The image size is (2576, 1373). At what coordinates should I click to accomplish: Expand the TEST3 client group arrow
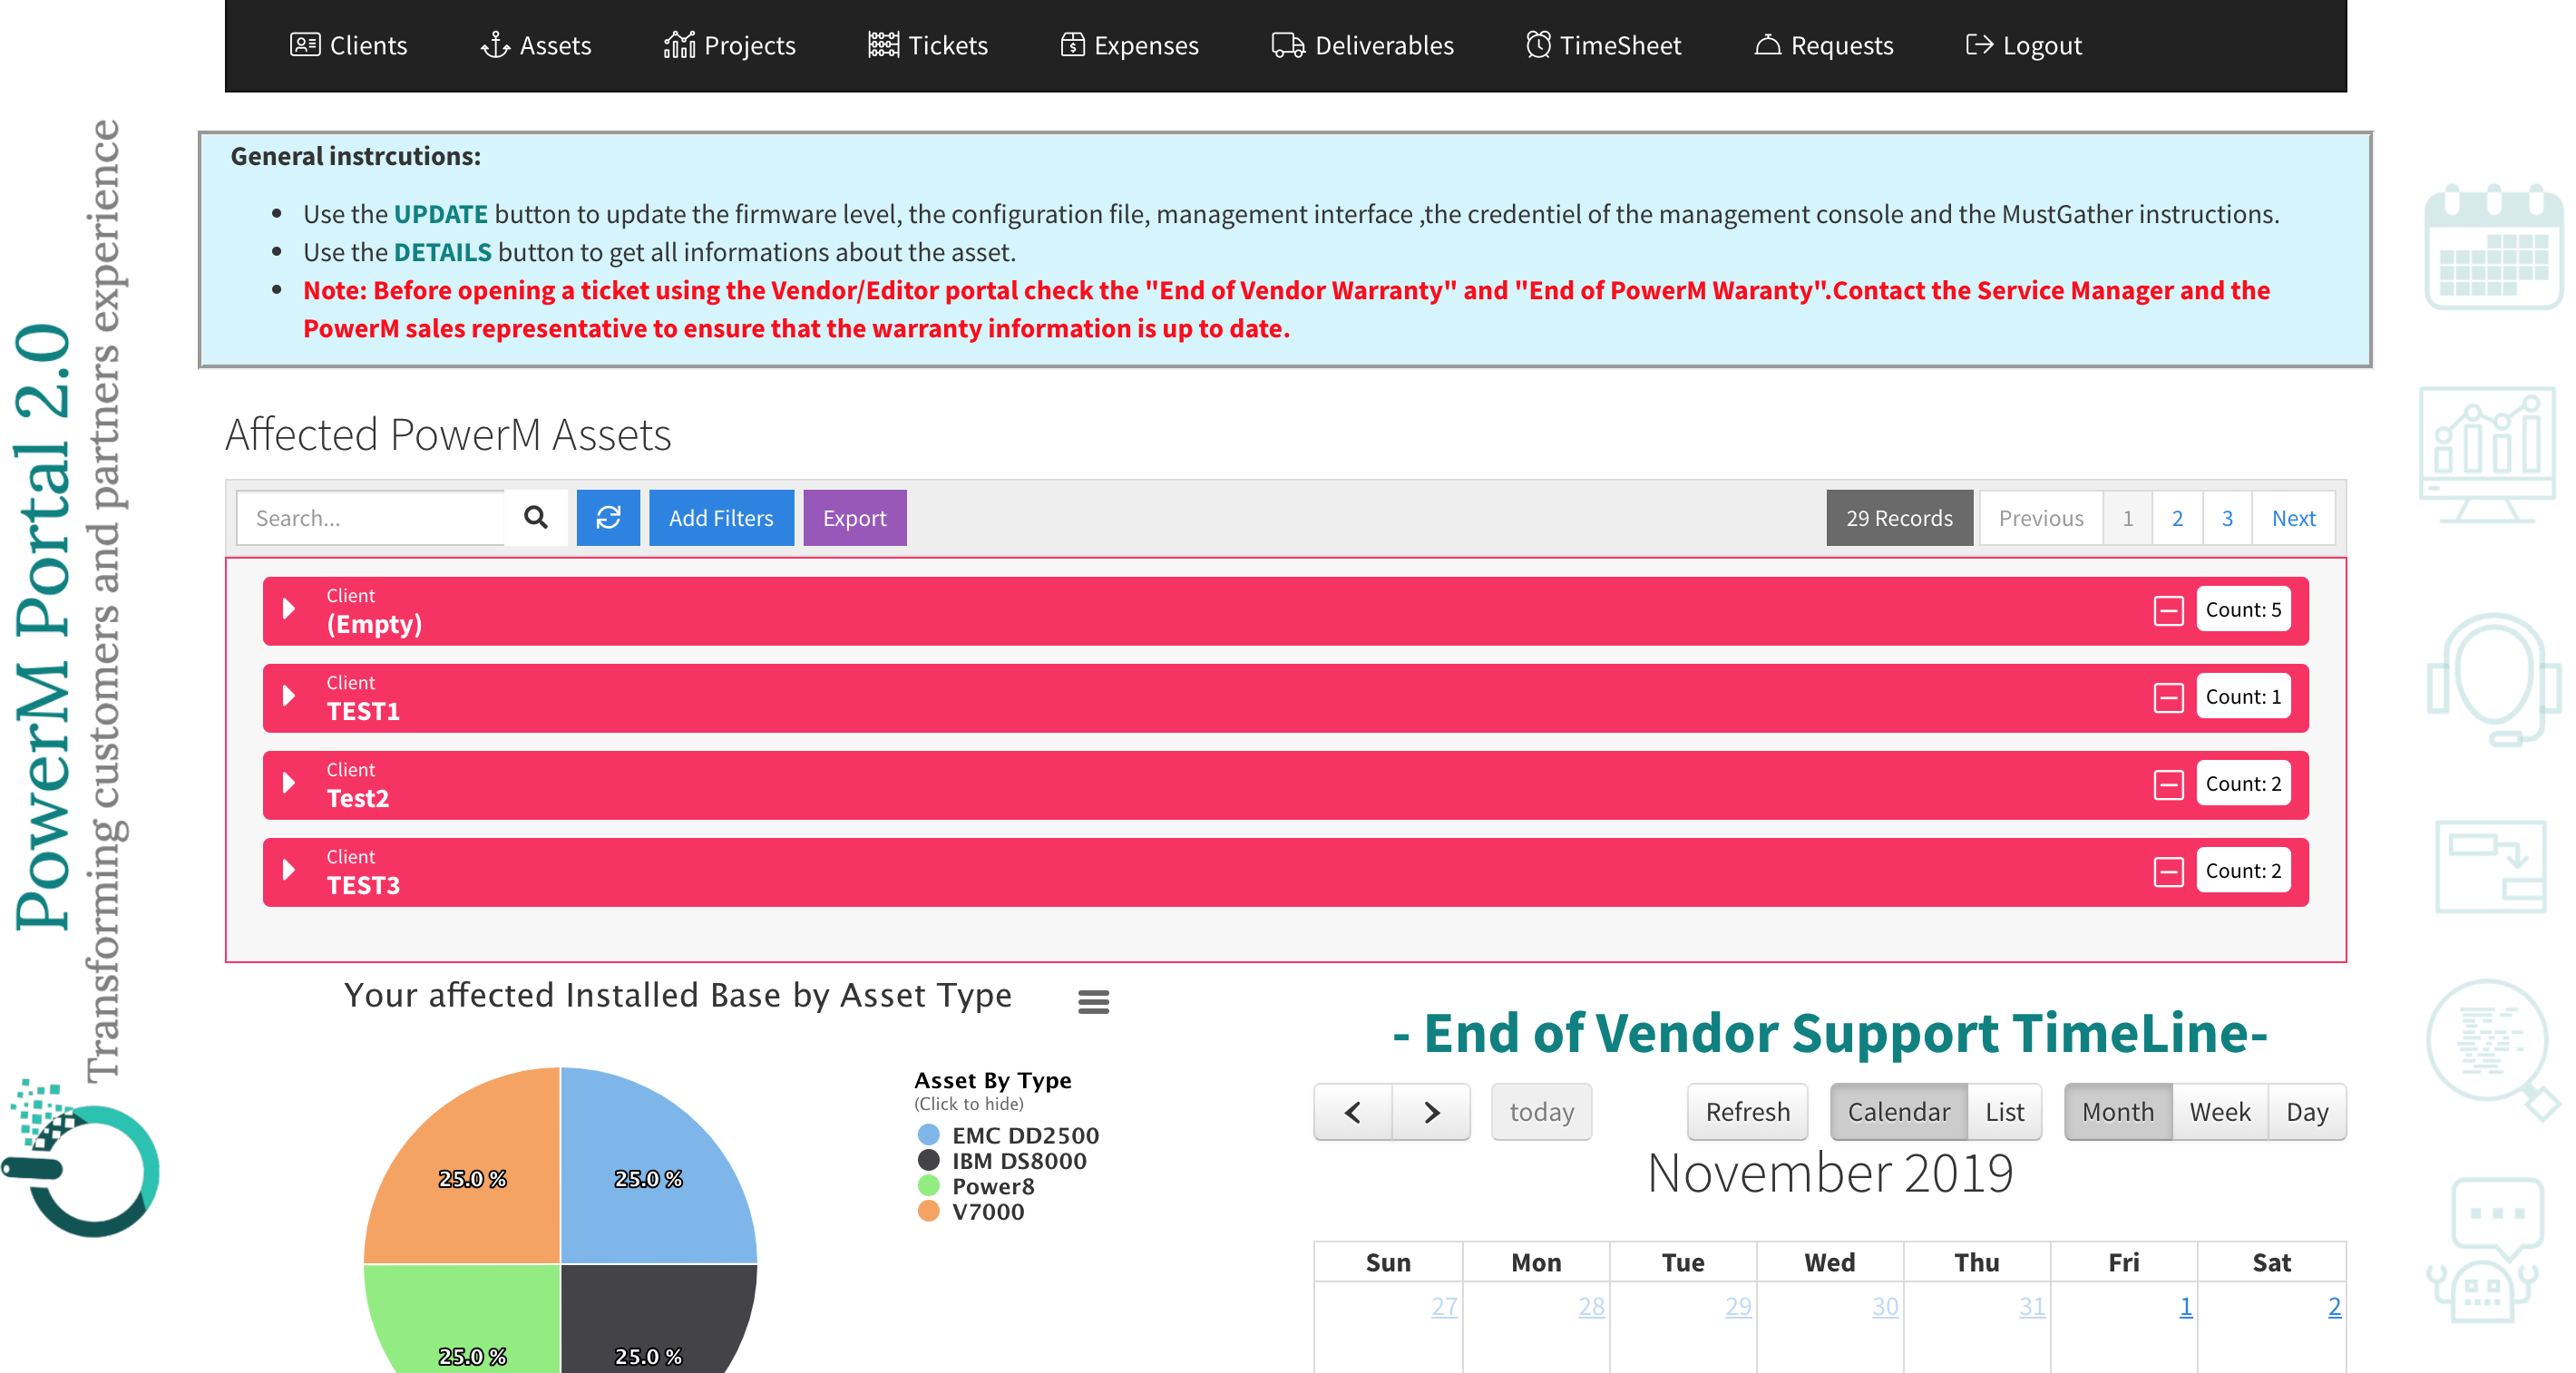(289, 870)
